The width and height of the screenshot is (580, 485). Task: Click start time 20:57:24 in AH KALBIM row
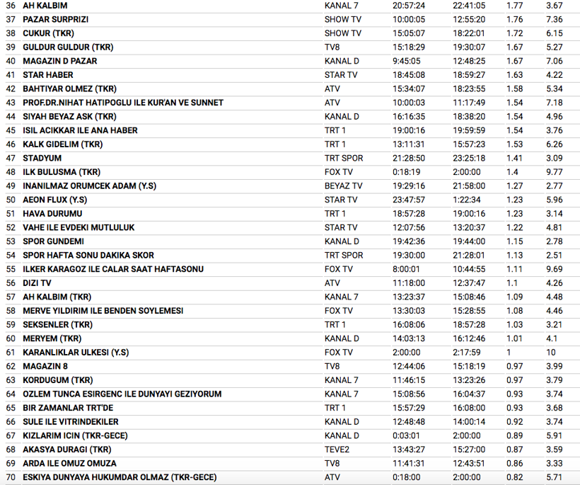coord(410,6)
